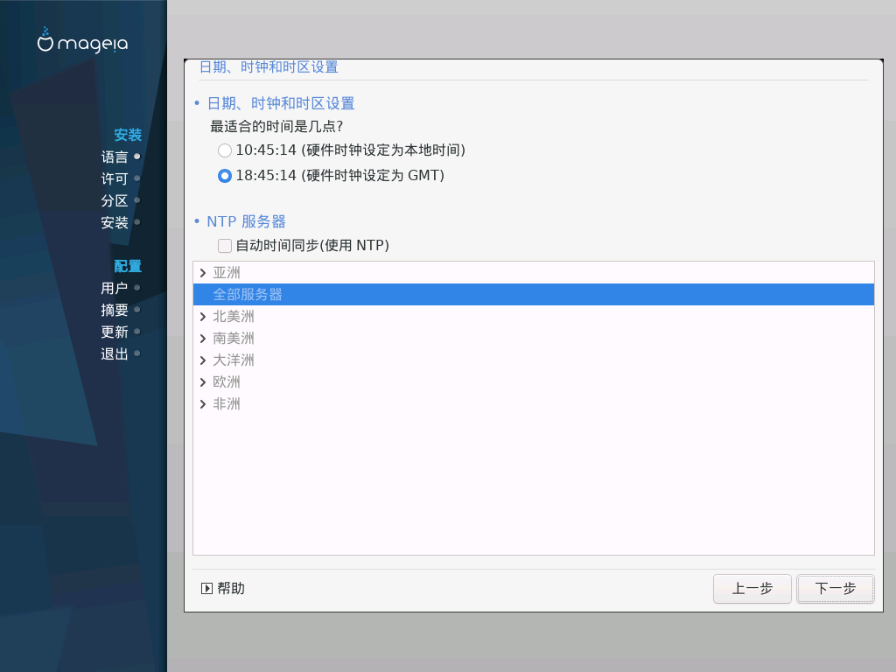Click the dot beside 更新 step
Image resolution: width=896 pixels, height=672 pixels.
click(x=137, y=332)
